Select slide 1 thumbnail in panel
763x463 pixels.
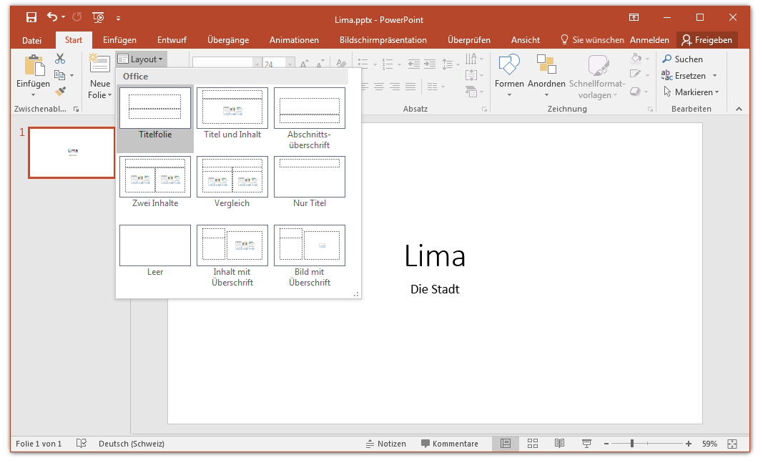pos(72,153)
